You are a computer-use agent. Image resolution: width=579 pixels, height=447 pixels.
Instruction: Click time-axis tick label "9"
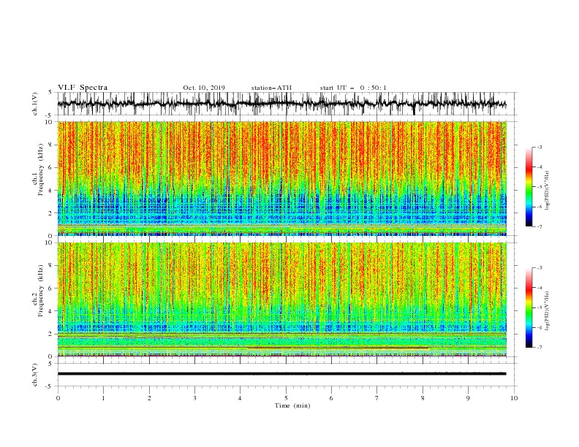(x=468, y=398)
